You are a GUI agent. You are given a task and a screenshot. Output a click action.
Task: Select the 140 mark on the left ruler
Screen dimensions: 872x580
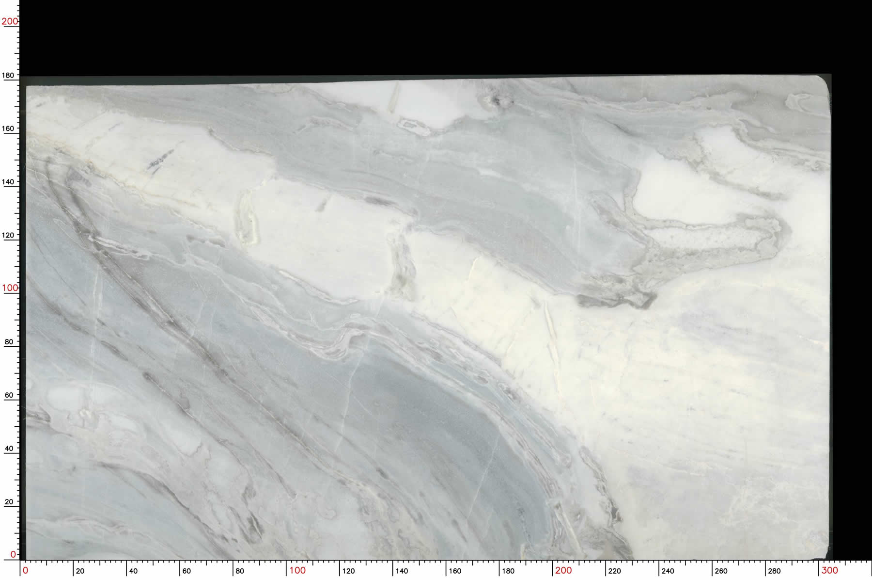click(9, 182)
